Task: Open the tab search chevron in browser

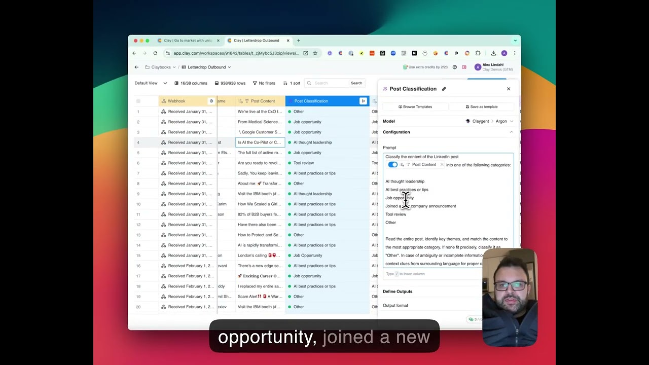Action: [x=515, y=41]
